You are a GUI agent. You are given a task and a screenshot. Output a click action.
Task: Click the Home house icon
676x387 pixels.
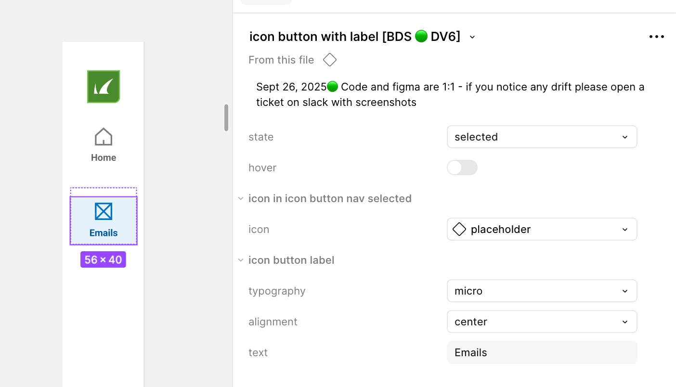point(104,137)
